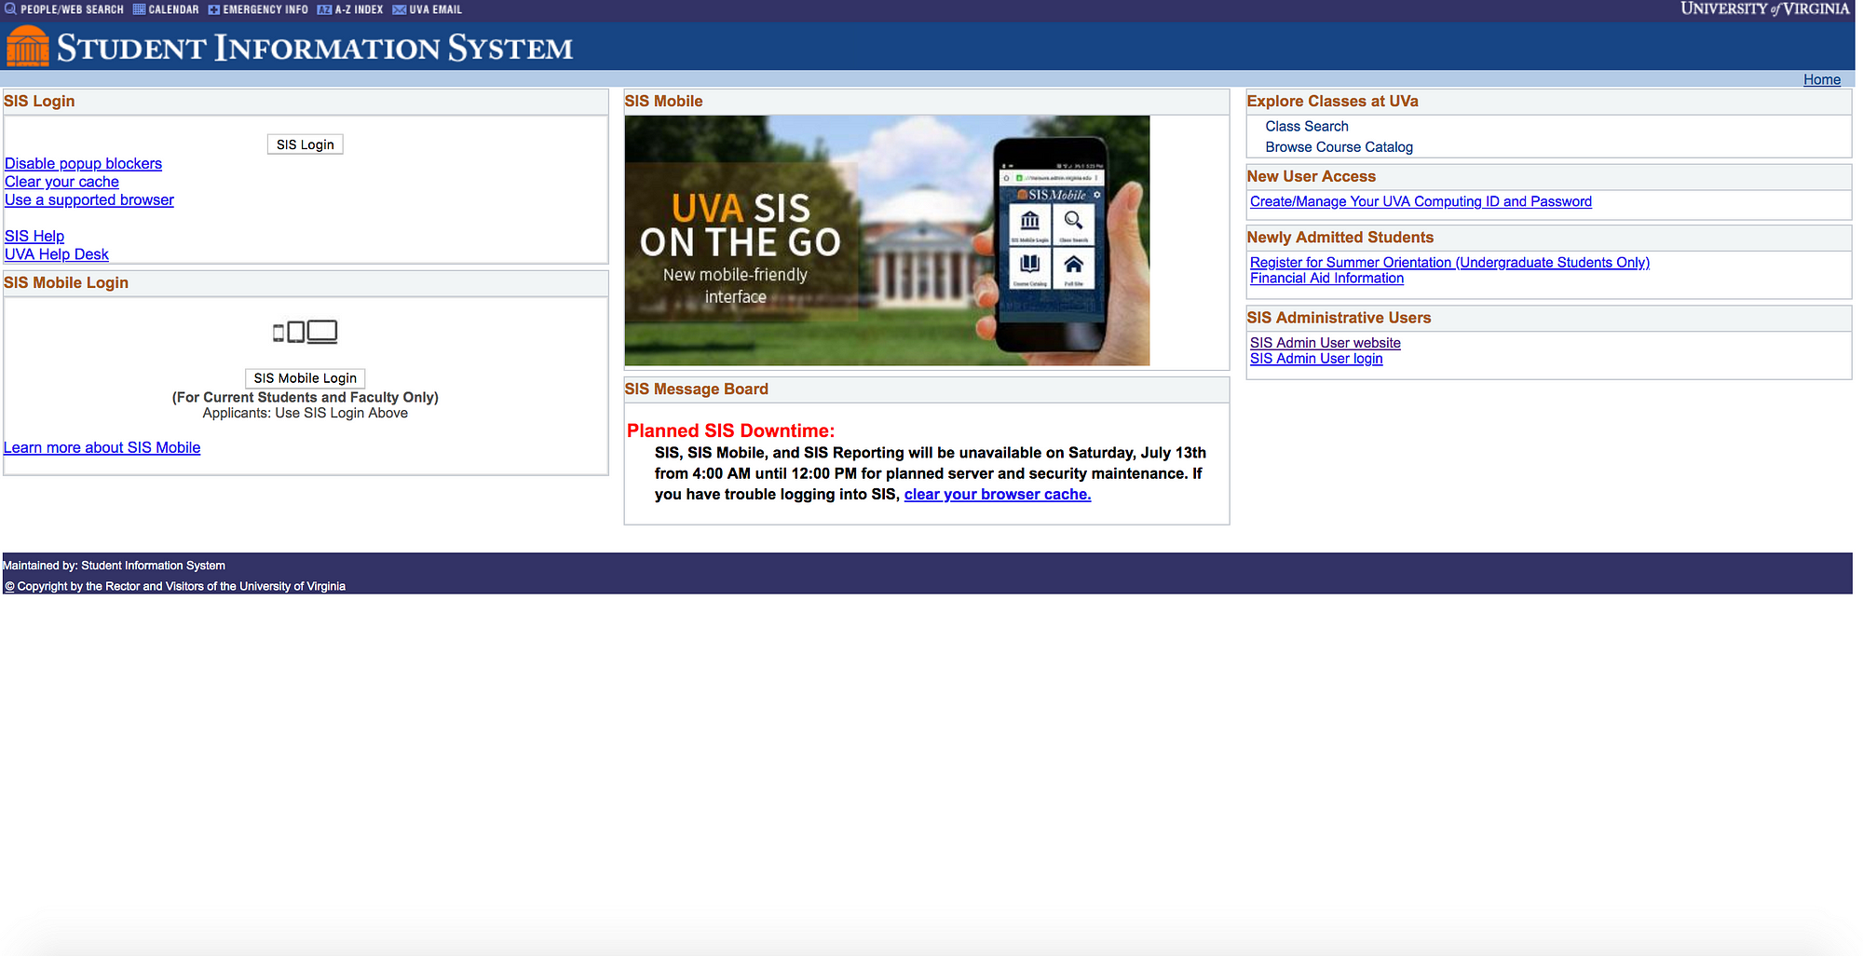The image size is (1863, 956).
Task: Open Disable popup blockers link
Action: coord(83,164)
